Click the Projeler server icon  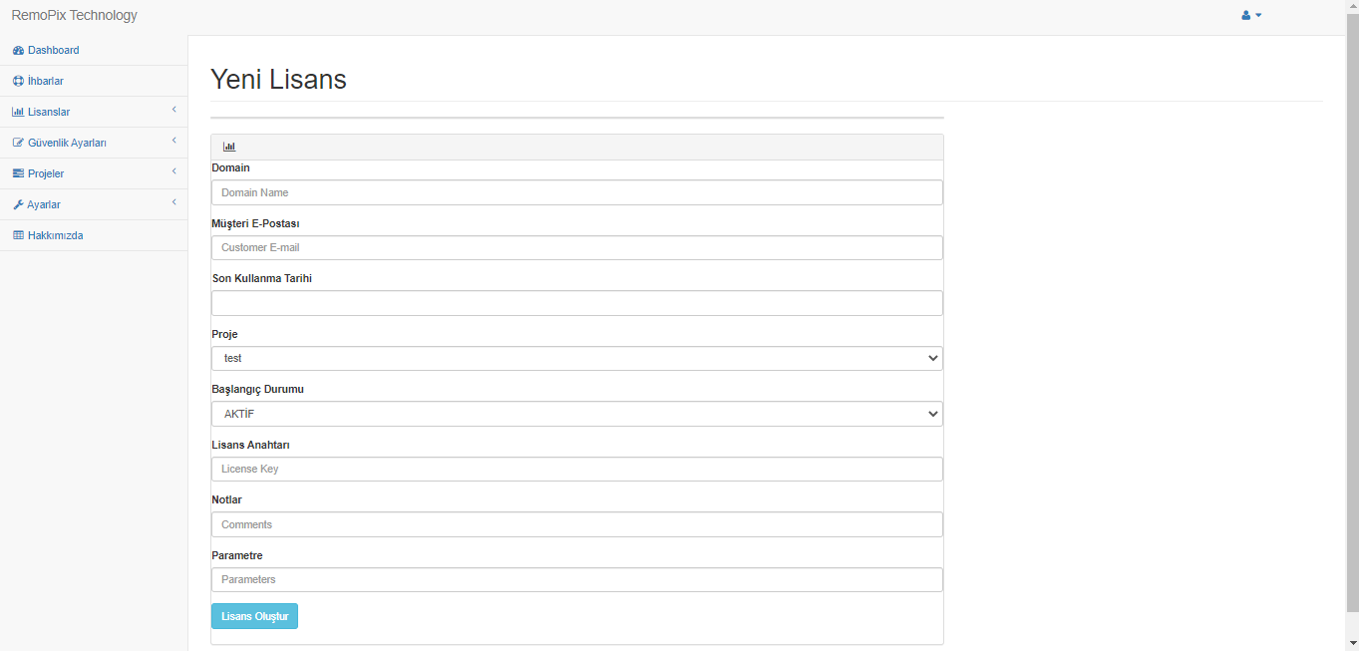pos(18,174)
